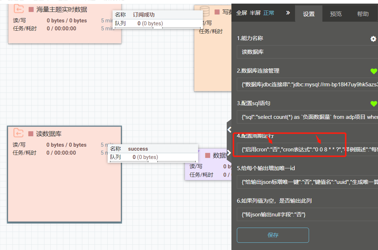Click the green heart beside 配置sql语句
This screenshot has width=378, height=250.
pos(374,104)
